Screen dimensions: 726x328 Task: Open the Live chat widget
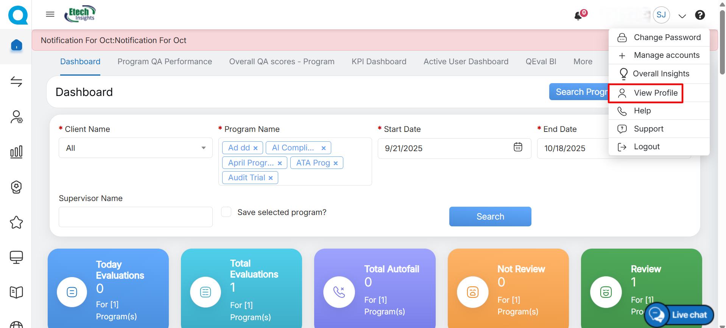point(679,315)
